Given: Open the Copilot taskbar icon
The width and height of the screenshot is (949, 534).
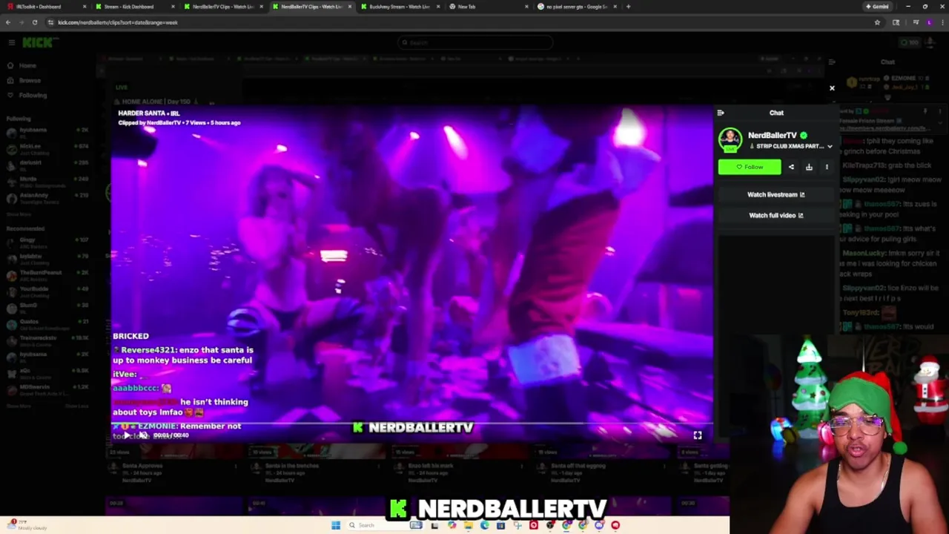Looking at the screenshot, I should click(x=452, y=525).
